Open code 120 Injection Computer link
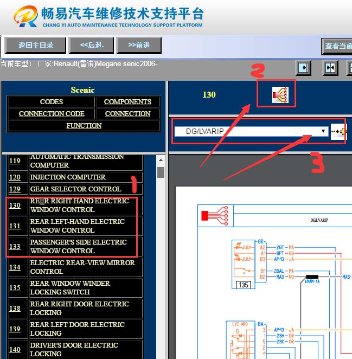Screen dimensions: 352x359 point(15,177)
